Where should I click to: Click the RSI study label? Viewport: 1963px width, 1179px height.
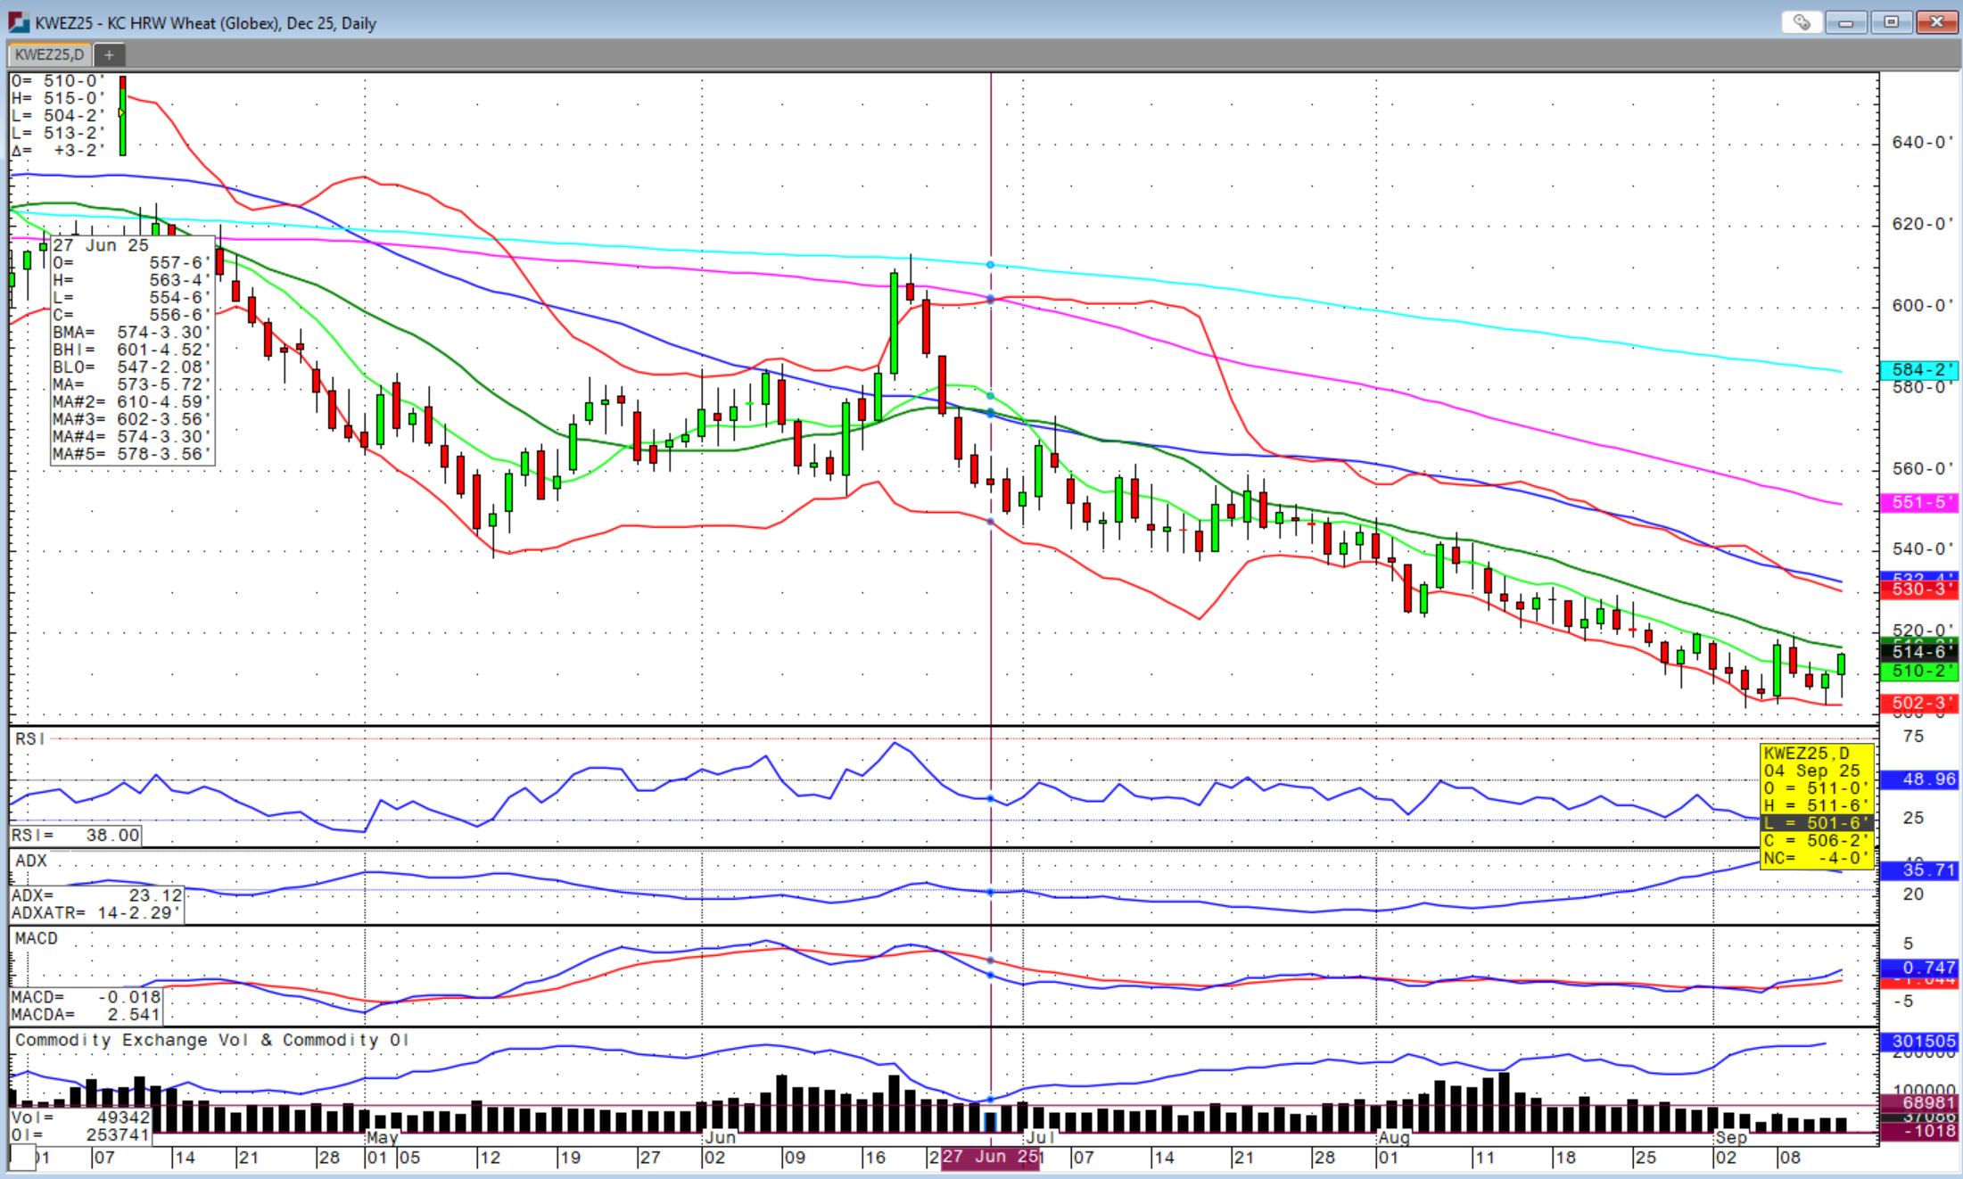point(29,738)
